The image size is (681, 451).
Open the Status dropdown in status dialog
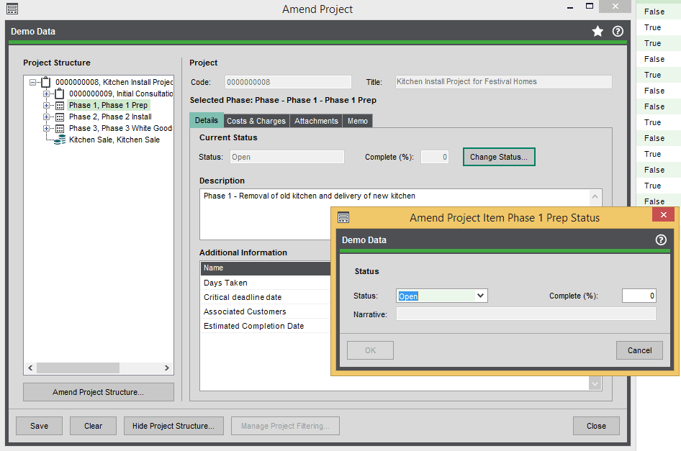(x=480, y=296)
